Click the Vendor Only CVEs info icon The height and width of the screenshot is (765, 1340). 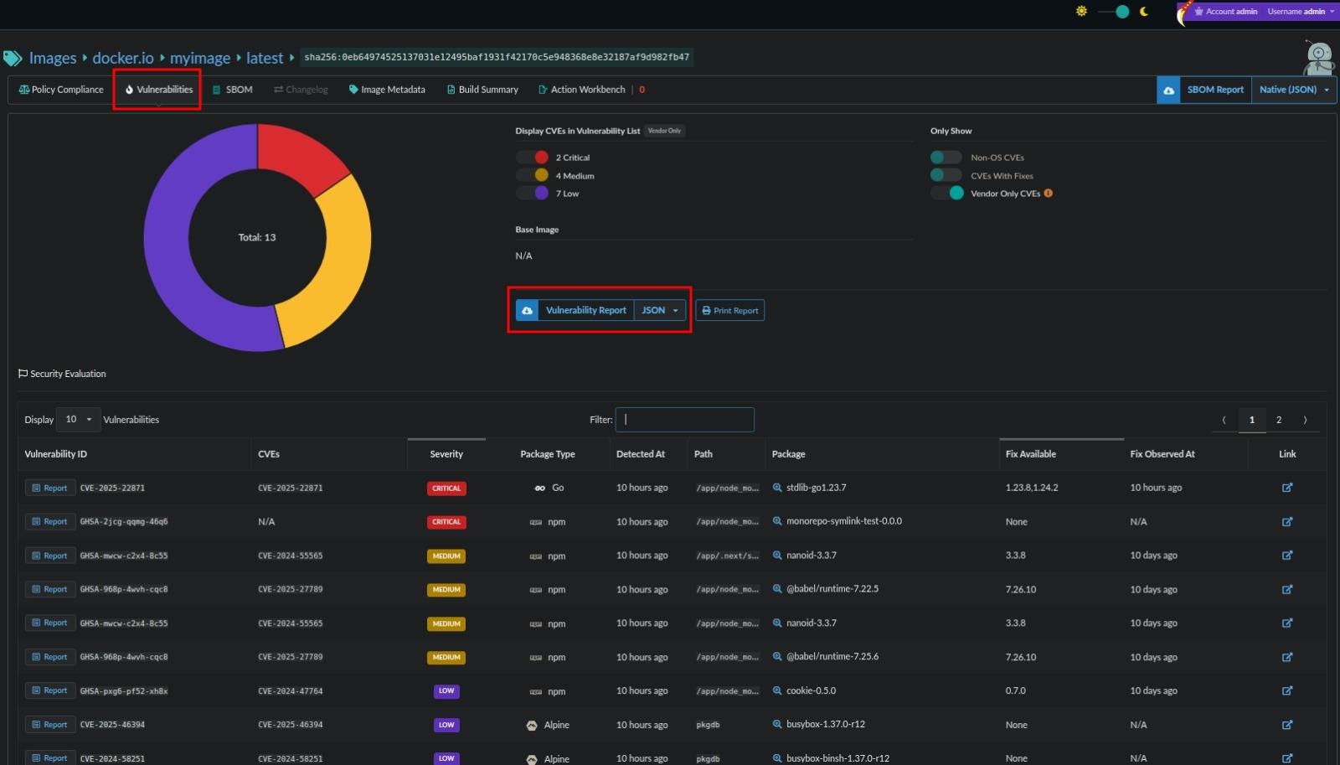tap(1049, 193)
